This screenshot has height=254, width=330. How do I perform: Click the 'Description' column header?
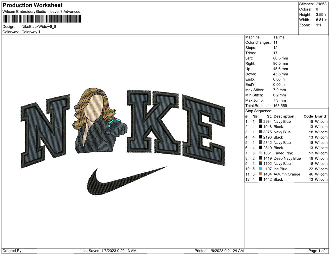pyautogui.click(x=284, y=116)
